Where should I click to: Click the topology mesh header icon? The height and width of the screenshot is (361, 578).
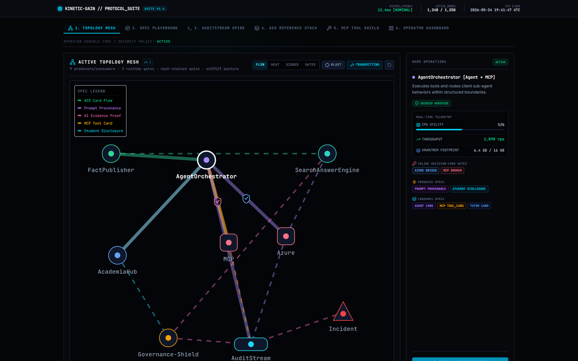tap(73, 62)
